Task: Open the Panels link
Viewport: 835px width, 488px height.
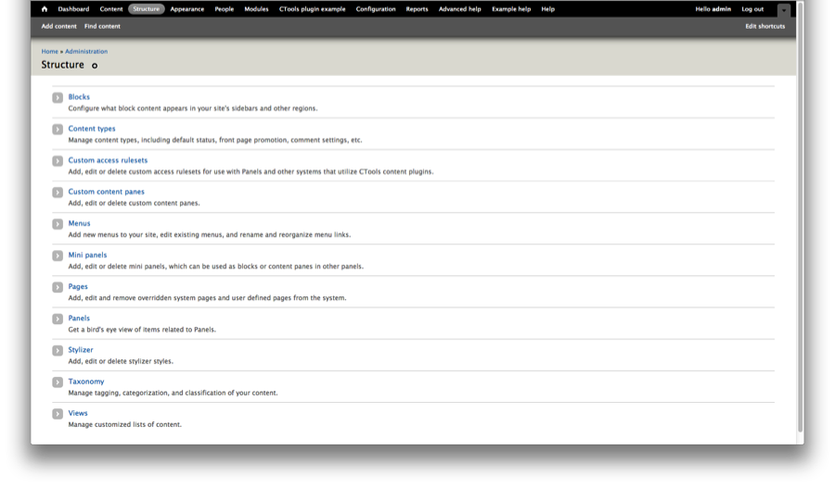Action: click(79, 318)
